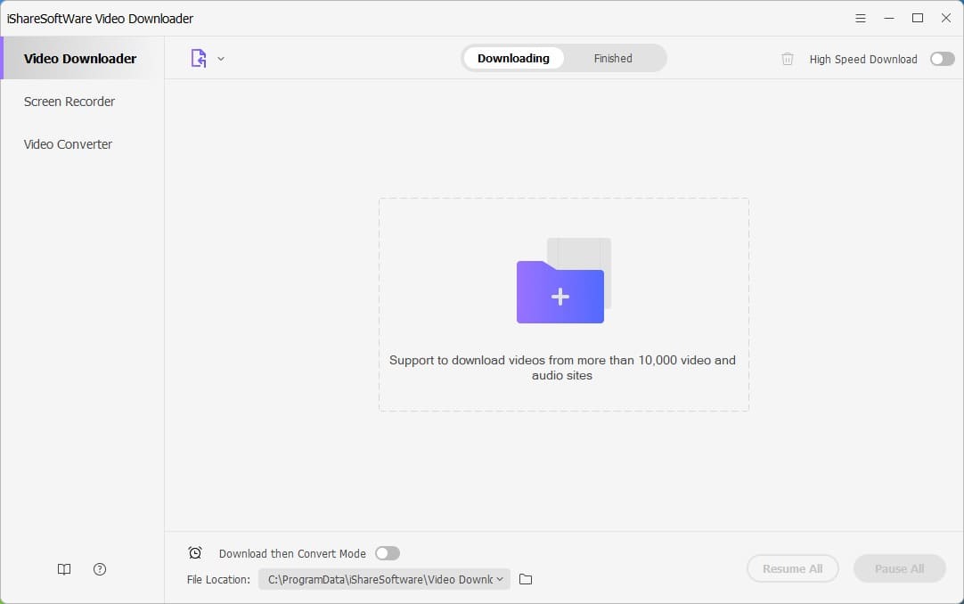Turn on Download then Convert Mode

388,553
